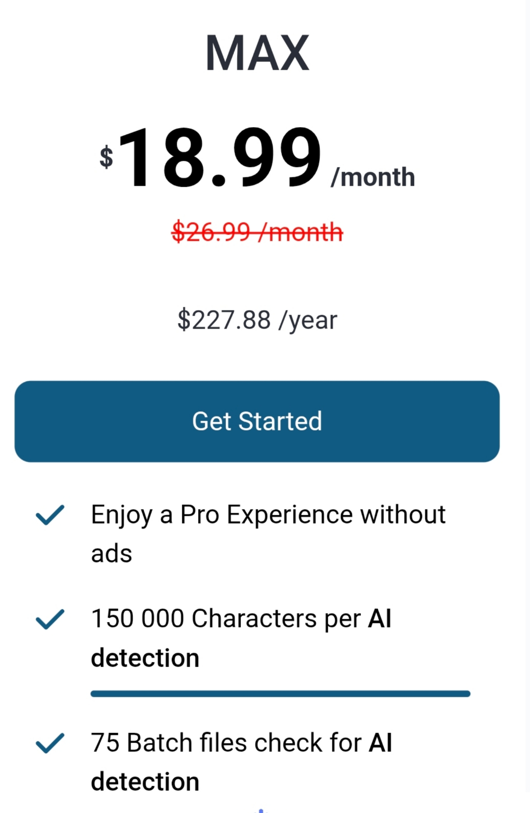This screenshot has width=530, height=813.
Task: Click the checkmark next to 75 Batch files
Action: pos(50,743)
